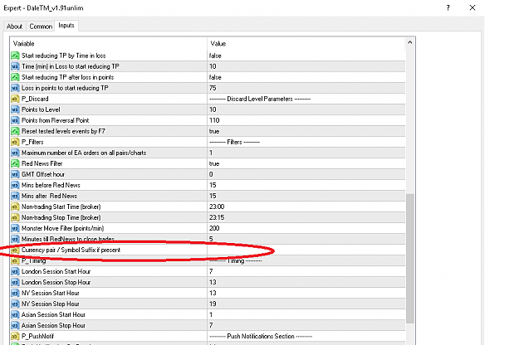
Task: Click icon of Non-trading Stop Time (broker)
Action: pyautogui.click(x=15, y=217)
